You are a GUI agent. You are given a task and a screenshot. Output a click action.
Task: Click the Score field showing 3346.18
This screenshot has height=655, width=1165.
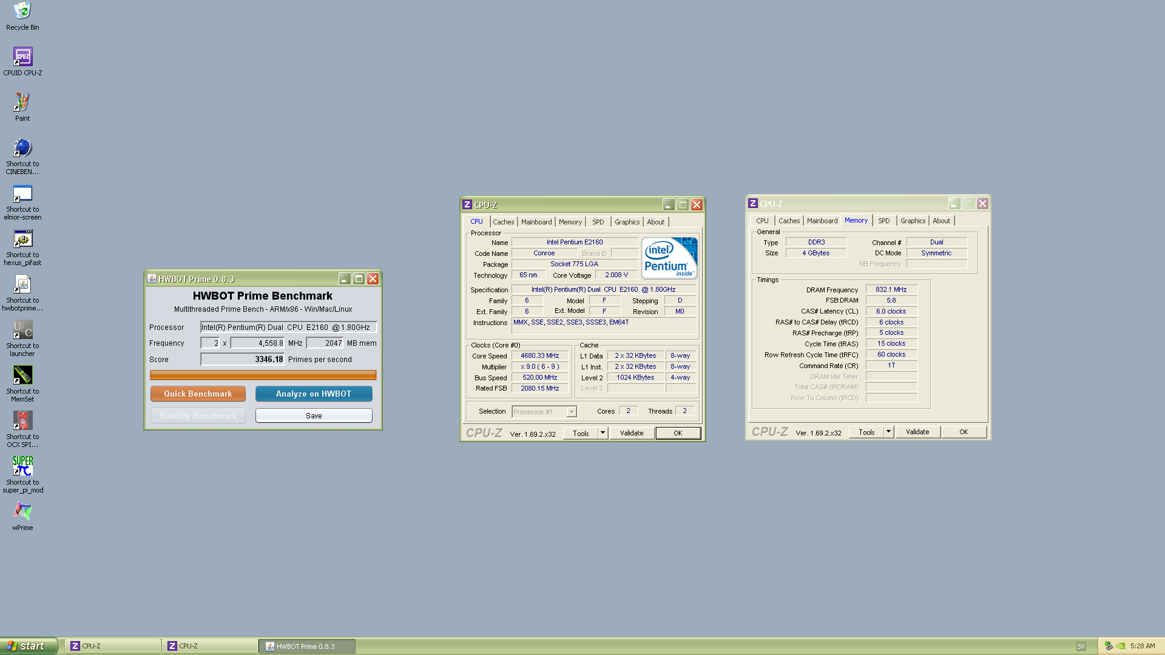coord(243,359)
